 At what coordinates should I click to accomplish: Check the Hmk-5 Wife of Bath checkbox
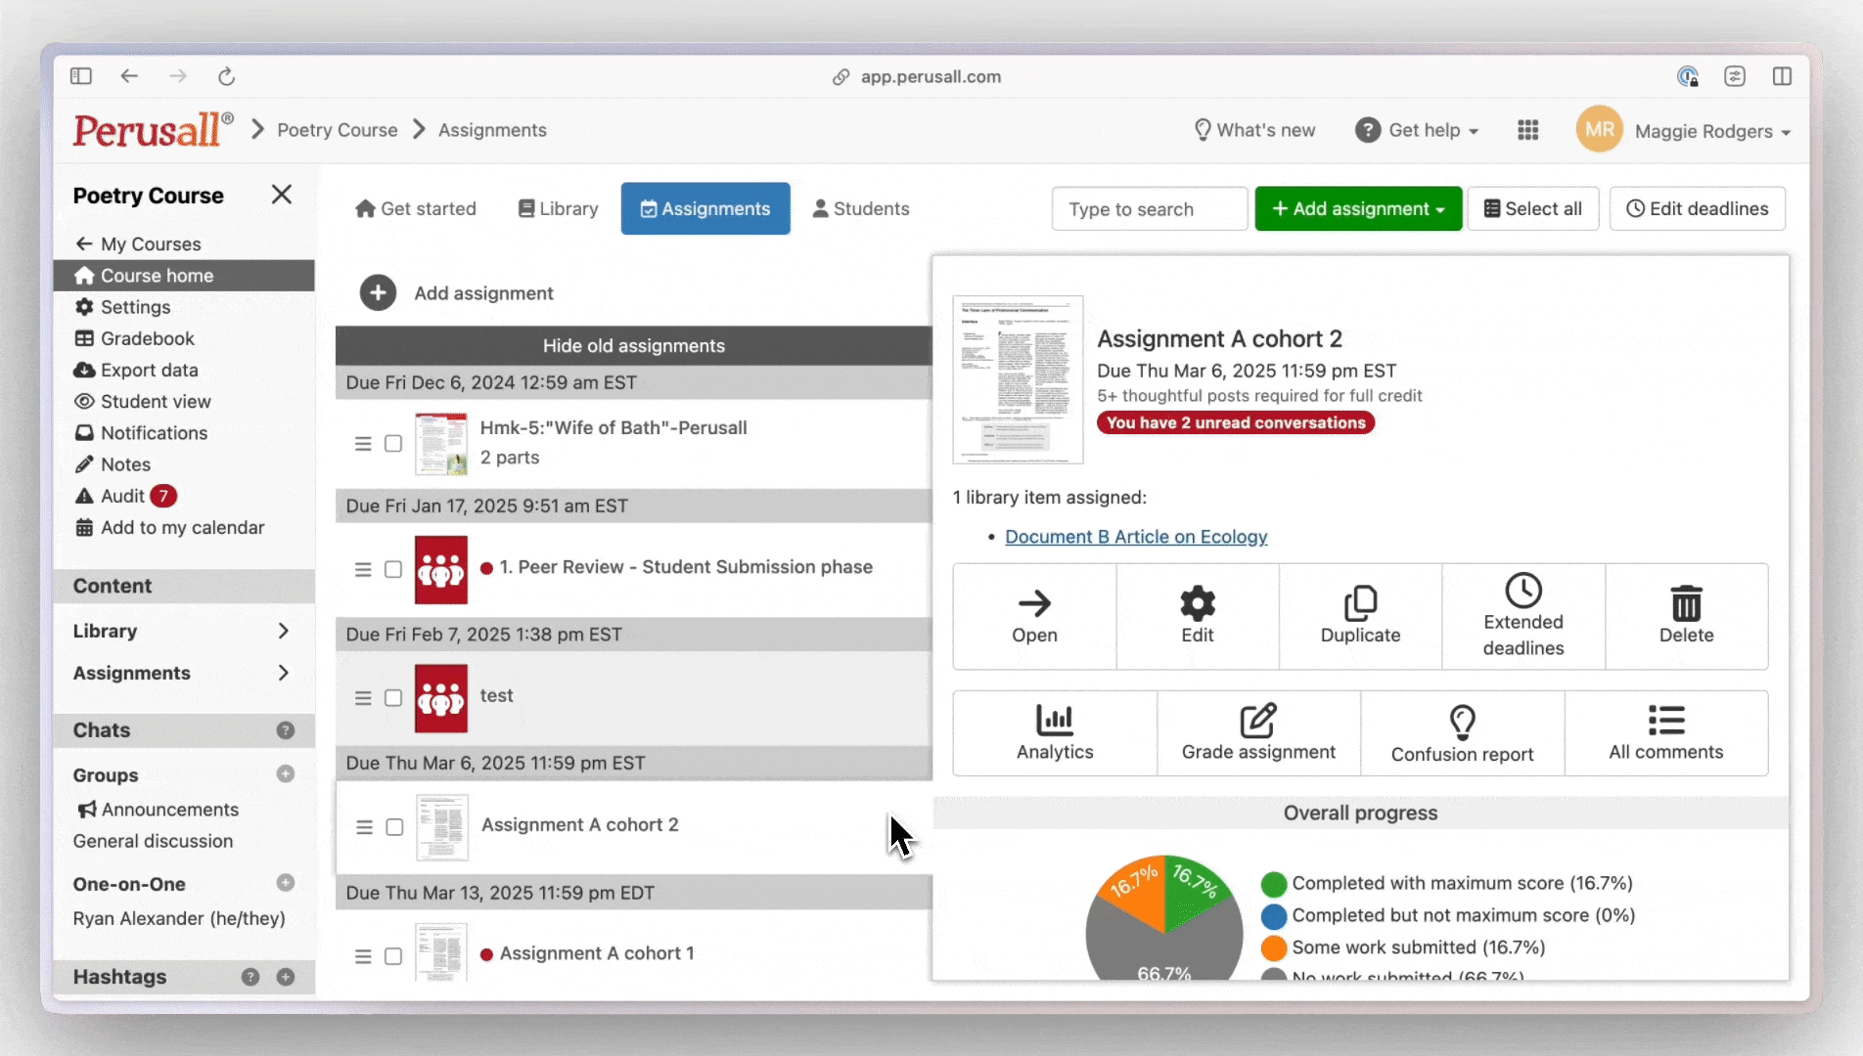click(x=393, y=444)
